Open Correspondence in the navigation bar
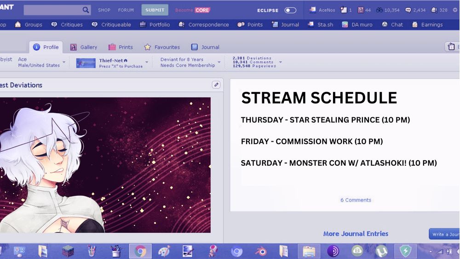 tap(204, 25)
